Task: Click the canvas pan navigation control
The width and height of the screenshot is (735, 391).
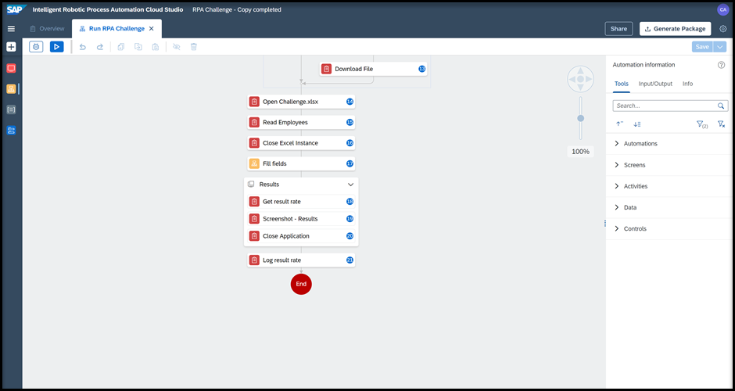Action: pos(580,79)
